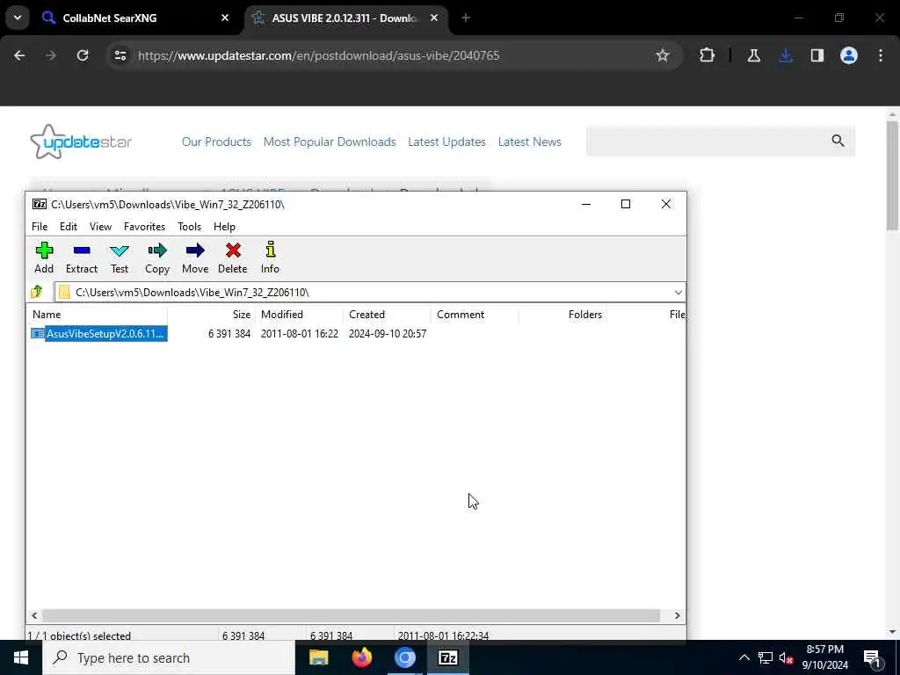
Task: Click the UpdateStar search magnifier icon
Action: coord(838,141)
